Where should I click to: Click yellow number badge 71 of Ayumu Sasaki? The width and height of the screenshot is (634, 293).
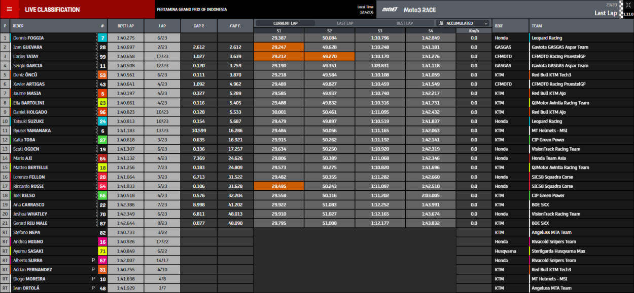[102, 251]
